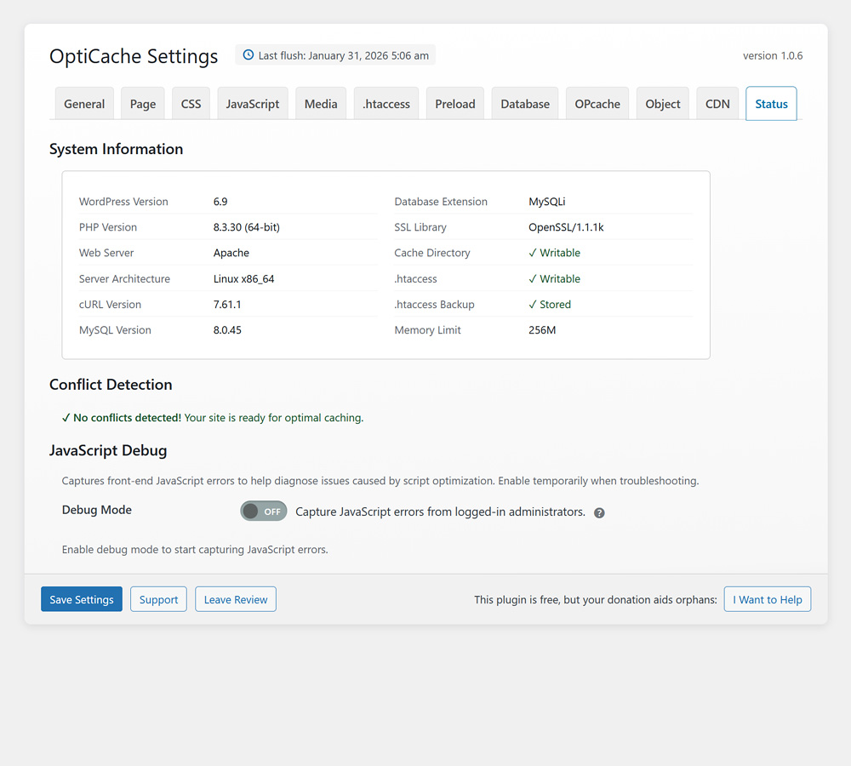The width and height of the screenshot is (851, 766).
Task: Select the PHP Version value 8.3.30 (64-bit)
Action: (x=247, y=227)
